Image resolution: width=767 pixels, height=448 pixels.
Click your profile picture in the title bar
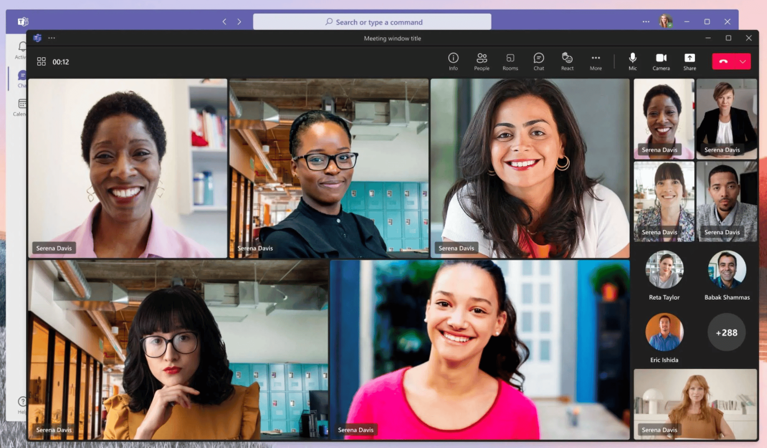pyautogui.click(x=665, y=21)
